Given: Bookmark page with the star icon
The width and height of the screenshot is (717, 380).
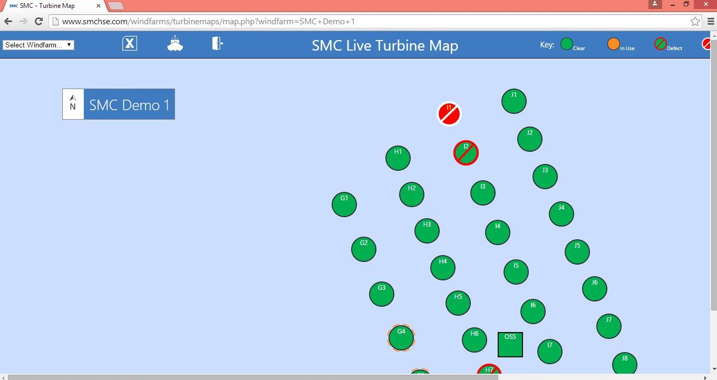Looking at the screenshot, I should tap(695, 22).
